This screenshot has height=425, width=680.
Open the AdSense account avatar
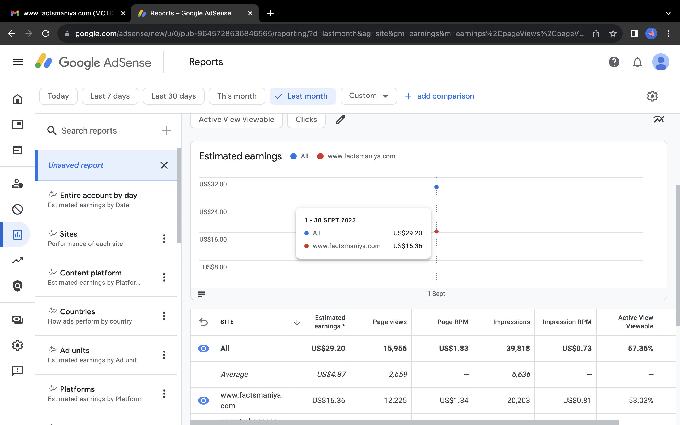tap(661, 62)
